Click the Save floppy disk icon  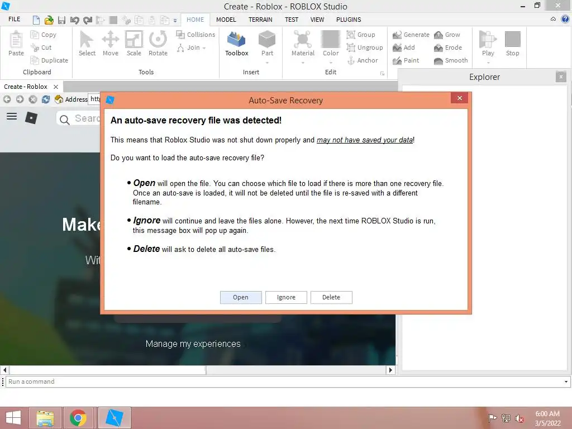61,20
